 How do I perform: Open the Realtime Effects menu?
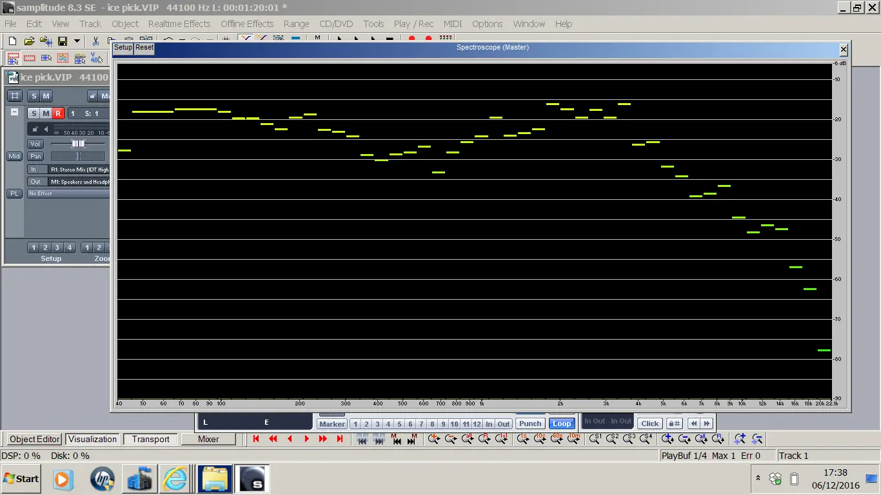pyautogui.click(x=179, y=24)
